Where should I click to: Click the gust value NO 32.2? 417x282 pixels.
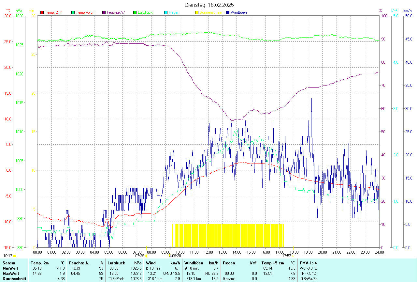coord(212,273)
